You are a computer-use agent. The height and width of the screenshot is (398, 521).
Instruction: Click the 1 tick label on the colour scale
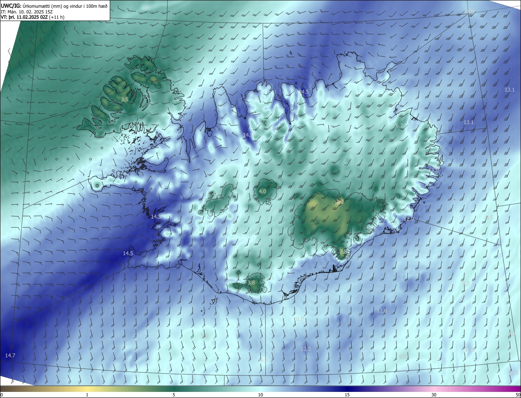pos(87,395)
